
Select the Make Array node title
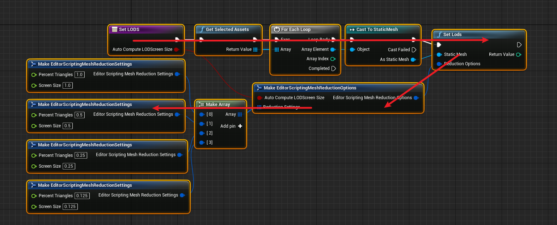(x=218, y=104)
